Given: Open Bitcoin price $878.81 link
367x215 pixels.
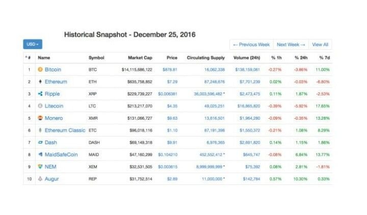Looking at the screenshot, I should point(170,70).
